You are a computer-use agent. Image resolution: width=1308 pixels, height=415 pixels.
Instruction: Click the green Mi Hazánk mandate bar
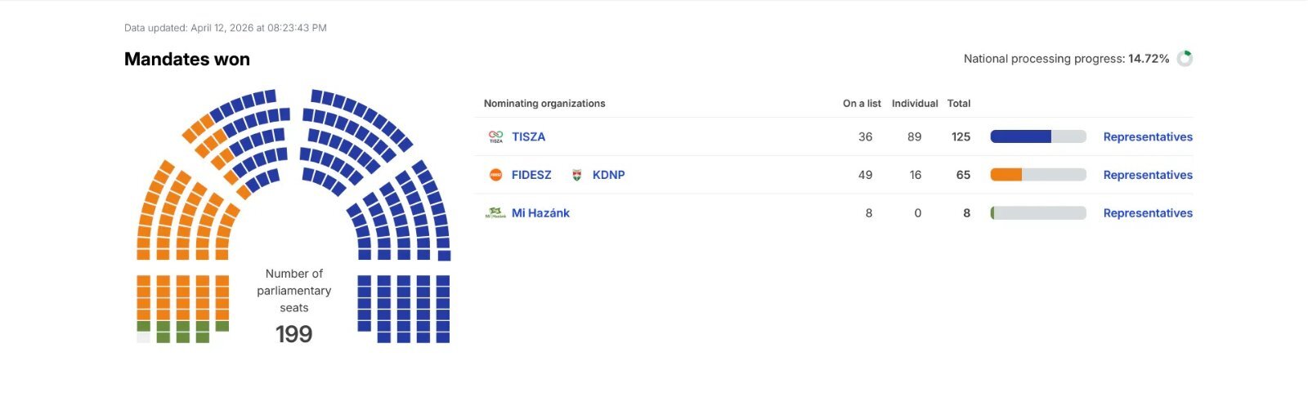[993, 213]
